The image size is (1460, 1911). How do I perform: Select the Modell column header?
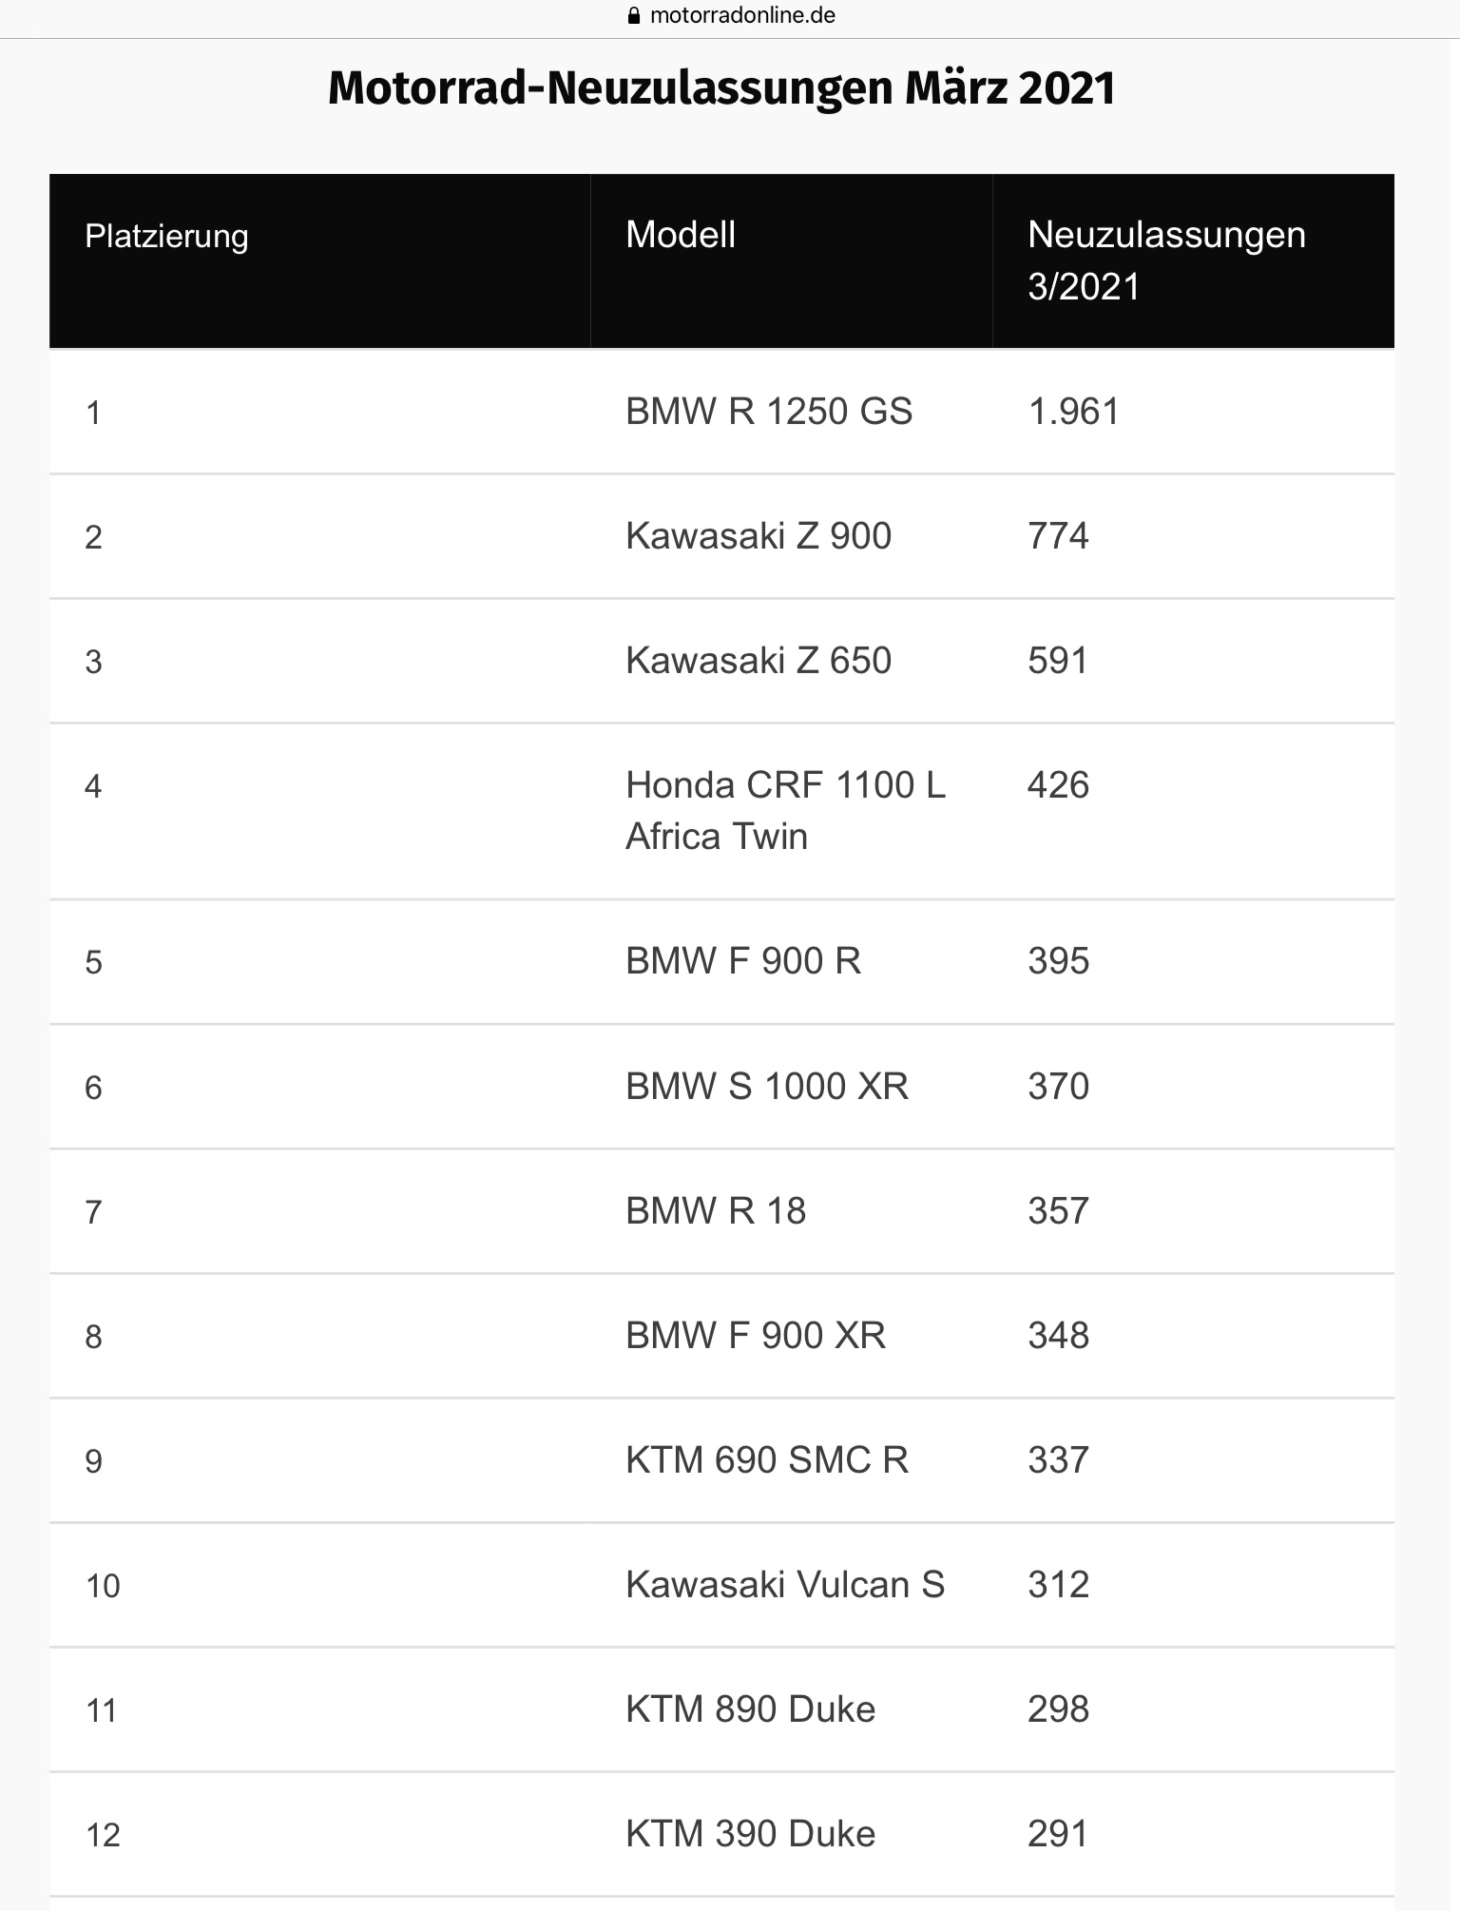click(x=681, y=235)
